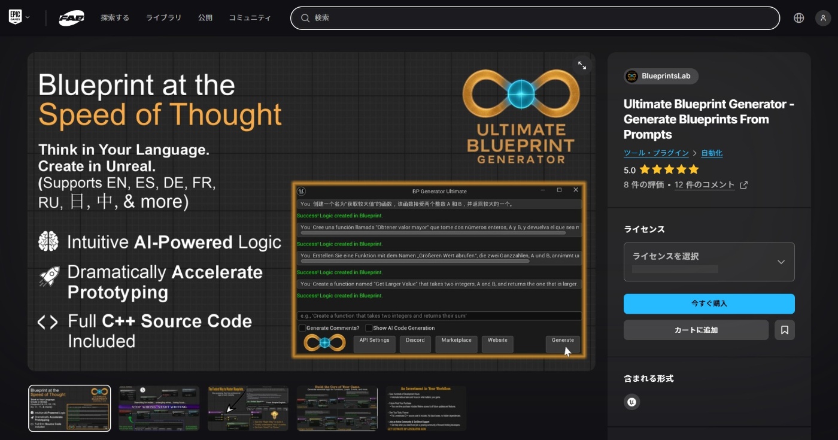Open the 自動化 category link
The width and height of the screenshot is (838, 440).
tap(712, 153)
